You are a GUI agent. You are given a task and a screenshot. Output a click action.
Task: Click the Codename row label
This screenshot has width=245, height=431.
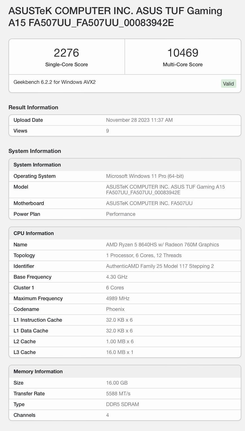click(26, 309)
